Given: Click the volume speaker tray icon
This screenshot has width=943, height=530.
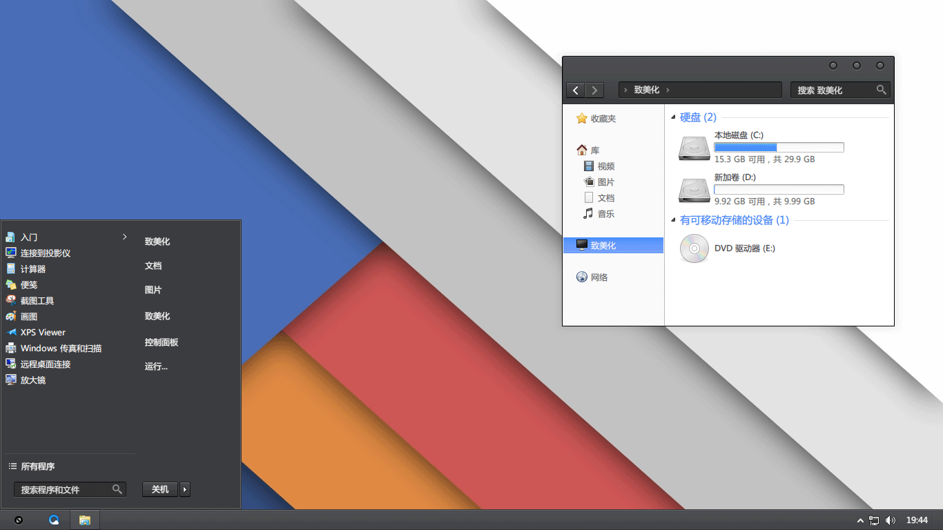Looking at the screenshot, I should tap(891, 520).
